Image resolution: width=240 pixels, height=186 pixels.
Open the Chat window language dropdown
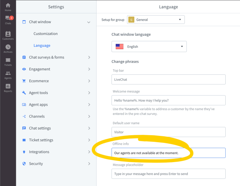click(x=149, y=47)
